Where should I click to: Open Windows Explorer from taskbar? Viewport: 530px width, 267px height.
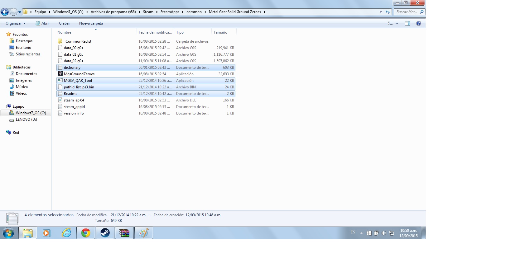[28, 233]
